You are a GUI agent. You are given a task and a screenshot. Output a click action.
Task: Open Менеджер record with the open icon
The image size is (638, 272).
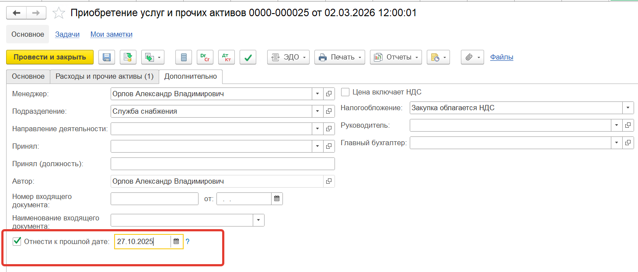(x=329, y=94)
